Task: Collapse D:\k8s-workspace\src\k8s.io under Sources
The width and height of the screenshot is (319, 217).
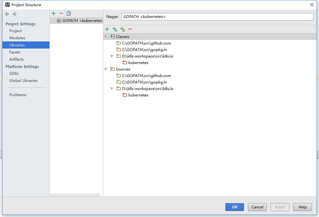Action: pyautogui.click(x=112, y=89)
